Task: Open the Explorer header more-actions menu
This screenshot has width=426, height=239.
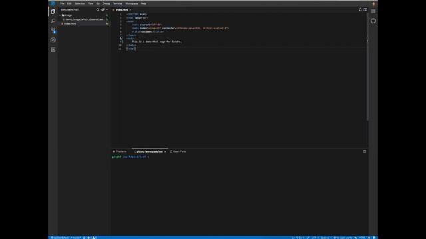Action: tap(107, 9)
